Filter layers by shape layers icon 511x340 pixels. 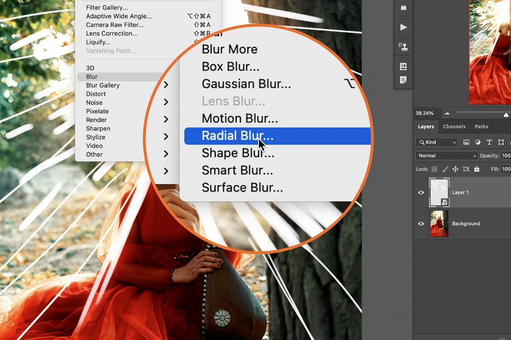(x=501, y=142)
